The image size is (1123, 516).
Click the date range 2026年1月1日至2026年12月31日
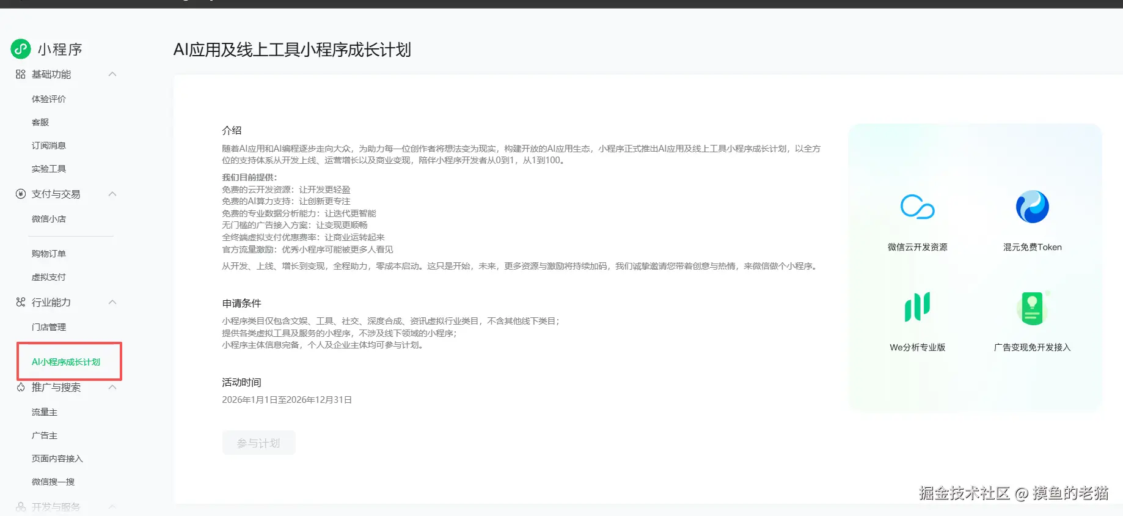(287, 400)
